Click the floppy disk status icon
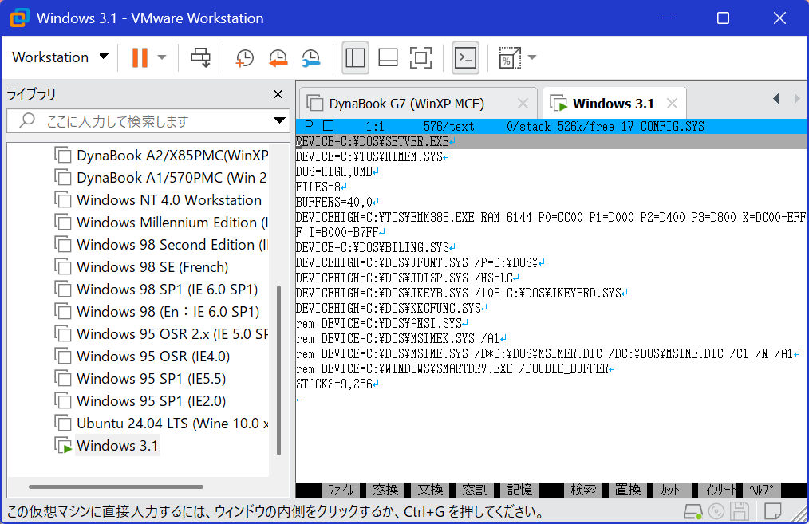Viewport: 809px width, 524px height. click(x=740, y=511)
